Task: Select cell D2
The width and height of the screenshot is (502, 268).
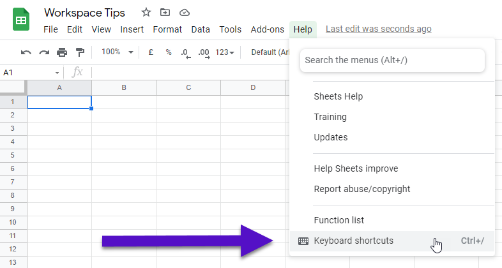Action: pyautogui.click(x=253, y=115)
